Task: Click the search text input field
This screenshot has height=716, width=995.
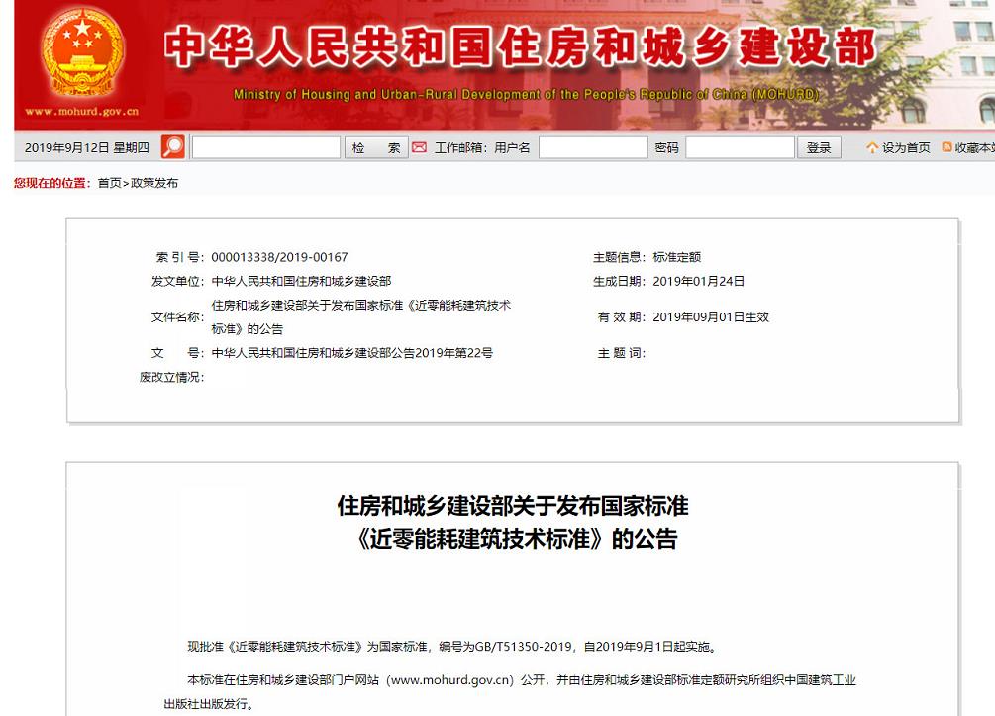Action: coord(265,148)
